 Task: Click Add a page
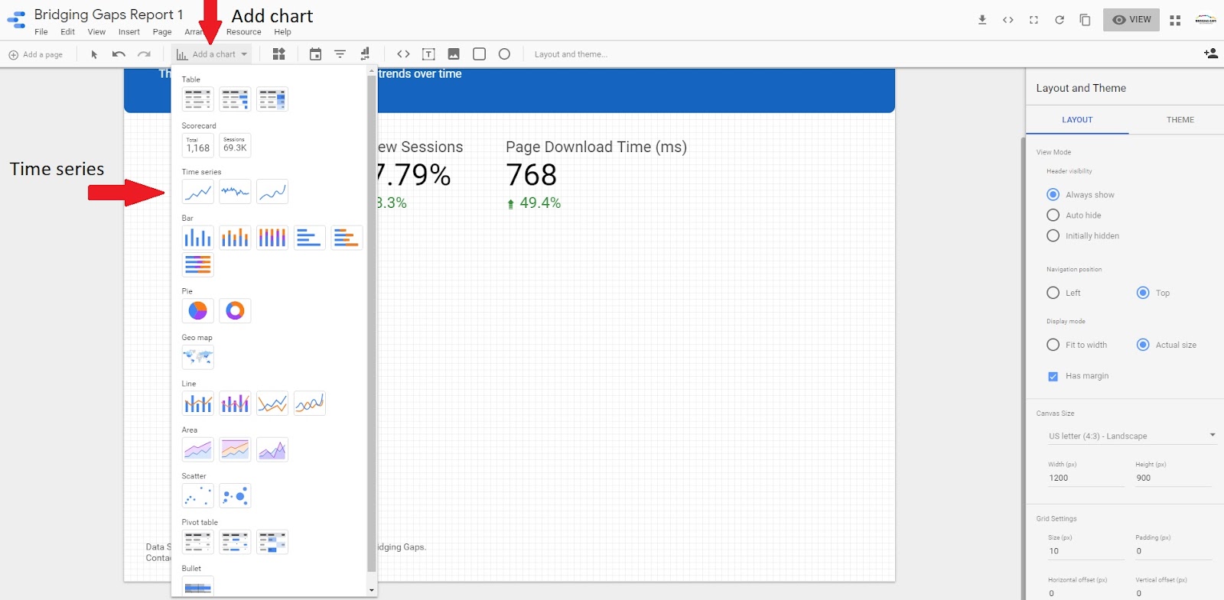[36, 54]
